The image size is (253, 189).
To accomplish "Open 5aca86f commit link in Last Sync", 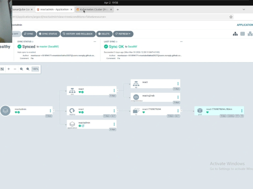I will pos(133,47).
